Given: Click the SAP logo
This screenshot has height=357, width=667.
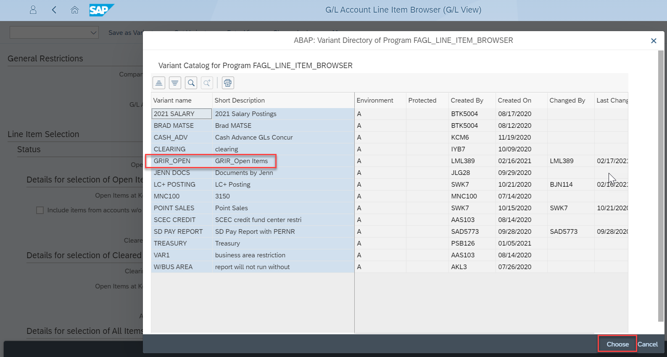Looking at the screenshot, I should 101,10.
